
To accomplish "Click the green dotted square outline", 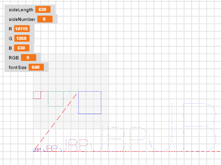I will point(56,99).
